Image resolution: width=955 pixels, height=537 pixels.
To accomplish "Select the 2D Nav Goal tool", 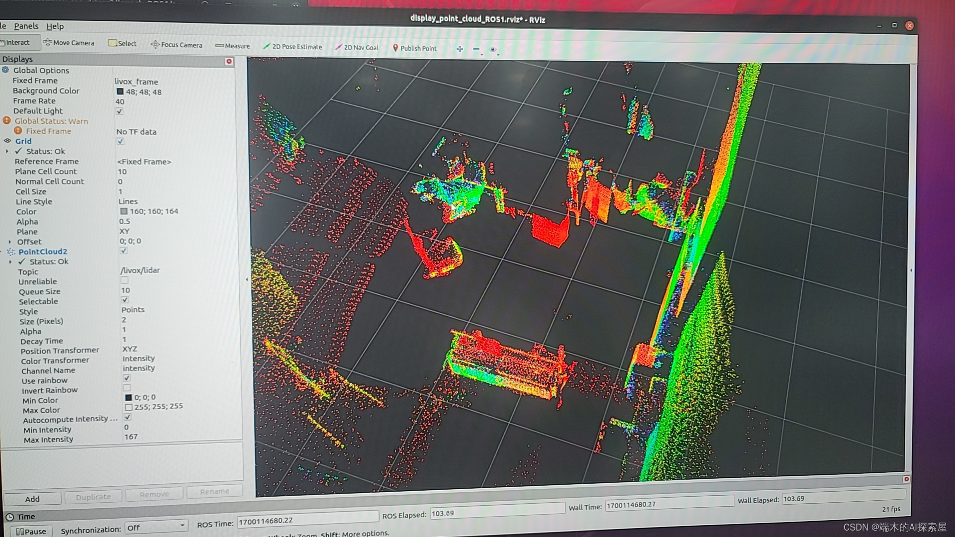I will coord(357,47).
